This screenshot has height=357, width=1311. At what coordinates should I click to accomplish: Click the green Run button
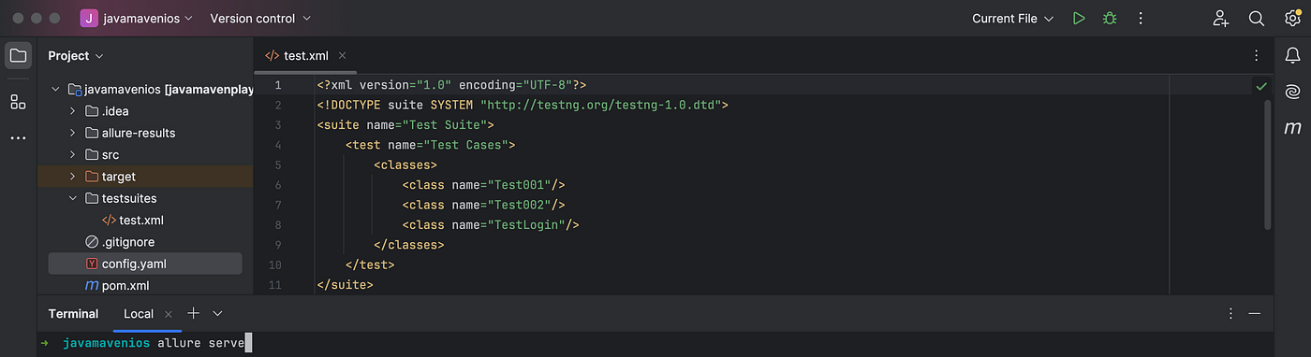point(1079,19)
